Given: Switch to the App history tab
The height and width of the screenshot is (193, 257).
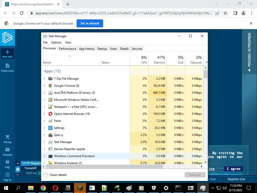Looking at the screenshot, I should click(87, 49).
